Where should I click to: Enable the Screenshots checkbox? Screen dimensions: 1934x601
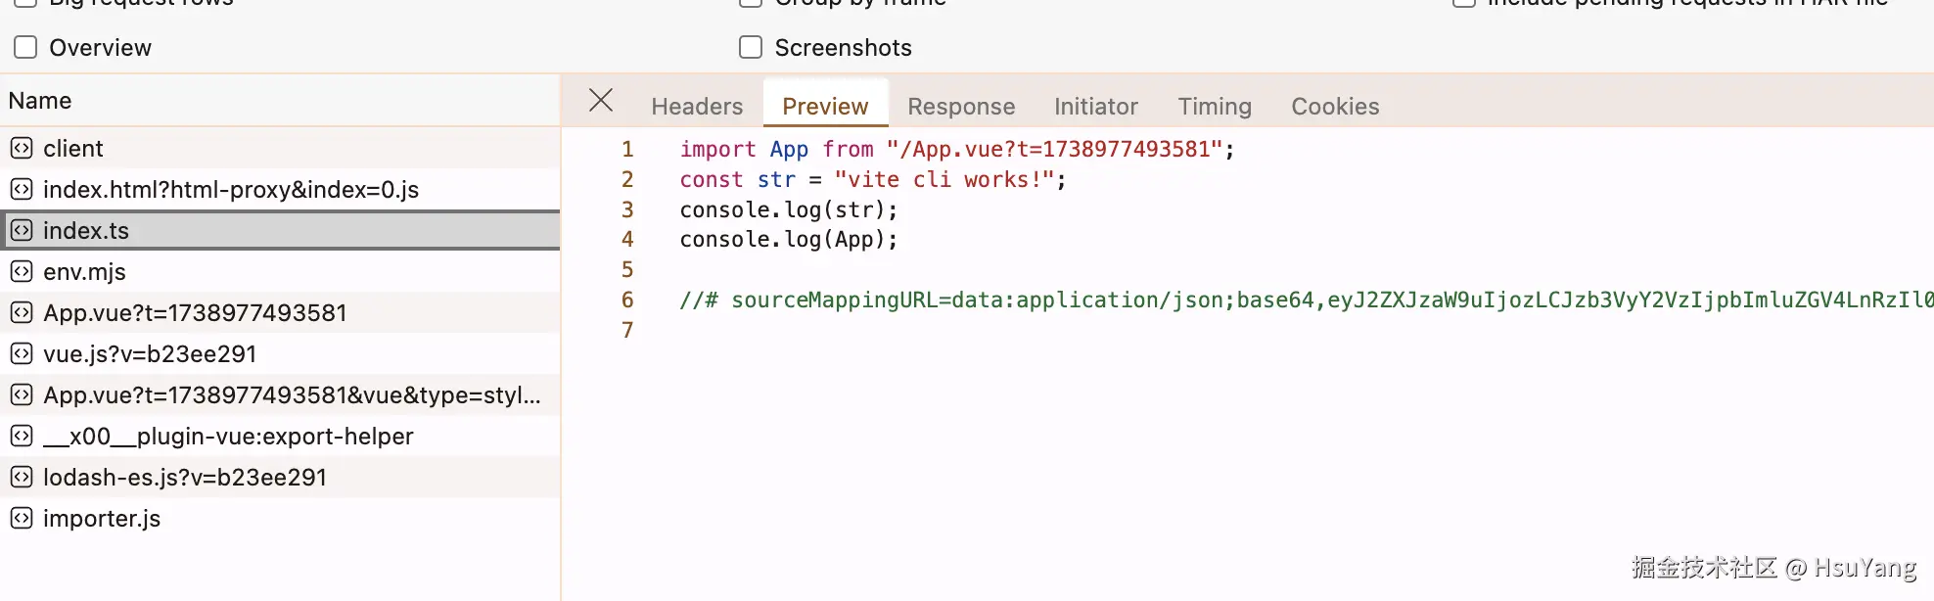[x=751, y=47]
